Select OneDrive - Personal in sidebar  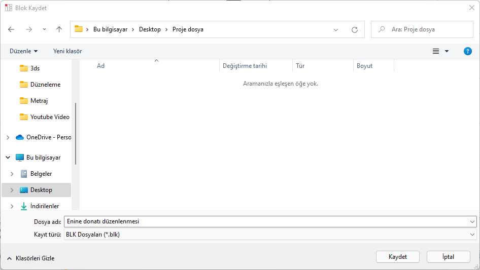(x=44, y=137)
